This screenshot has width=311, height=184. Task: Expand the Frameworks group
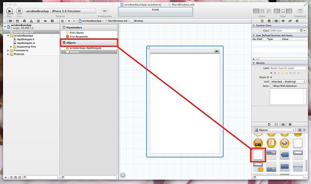click(8, 50)
